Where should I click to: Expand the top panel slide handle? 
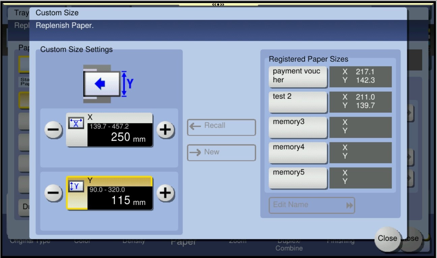218,4
